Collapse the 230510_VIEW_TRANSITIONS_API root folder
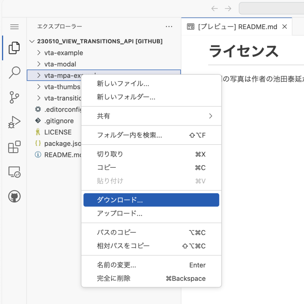Image resolution: width=304 pixels, height=304 pixels. (x=32, y=41)
